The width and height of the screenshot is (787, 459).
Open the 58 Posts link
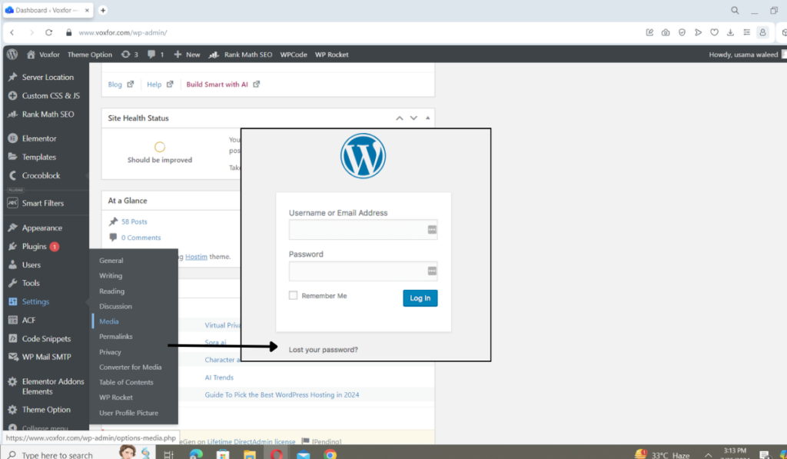click(134, 221)
